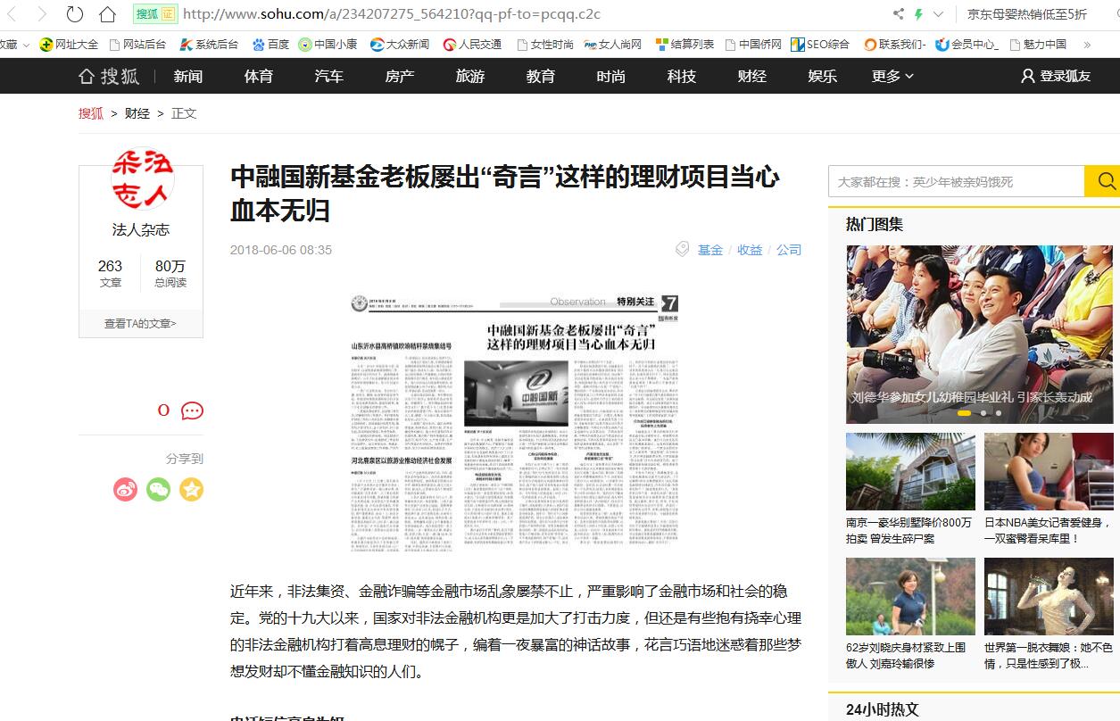The height and width of the screenshot is (721, 1120).
Task: Go to 房产 navigation tab
Action: (x=400, y=77)
